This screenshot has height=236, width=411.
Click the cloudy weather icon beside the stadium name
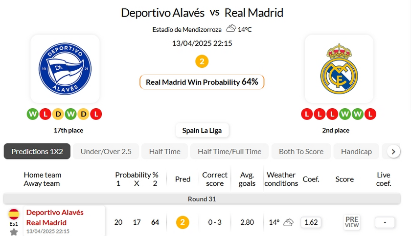(231, 29)
